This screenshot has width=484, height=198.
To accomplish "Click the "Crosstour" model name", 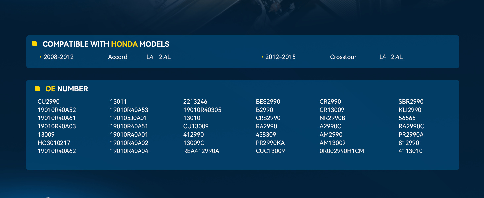I will pos(343,57).
